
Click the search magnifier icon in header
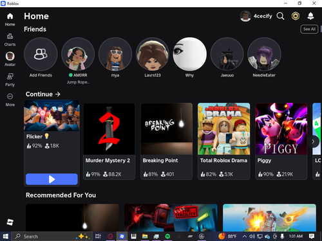[280, 16]
